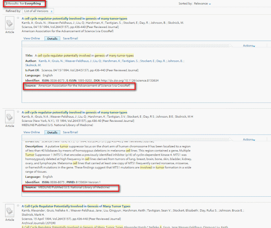Open the Sorted by Relevance dropdown
This screenshot has height=228, width=271.
(202, 4)
